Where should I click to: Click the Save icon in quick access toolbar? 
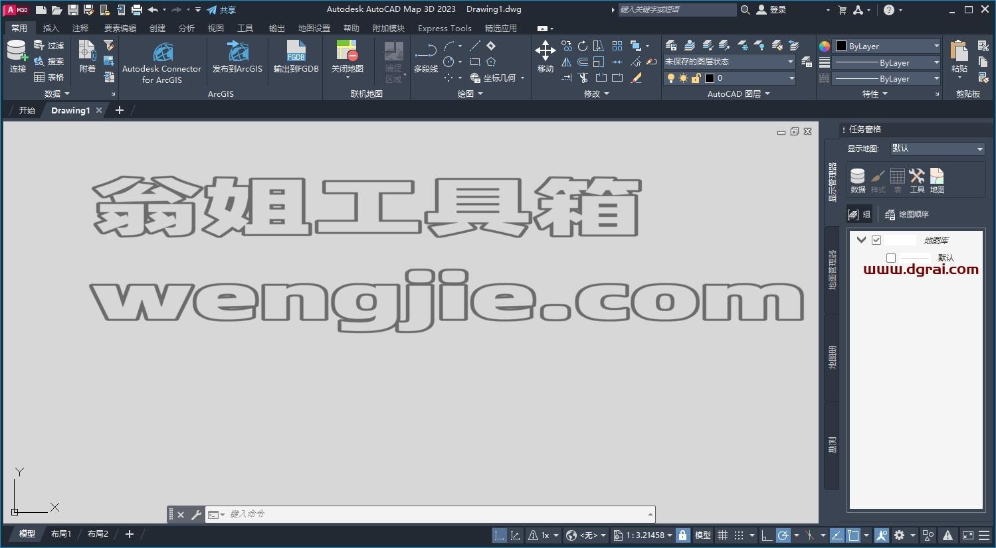73,10
